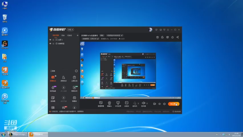Select the second source row in list
The height and width of the screenshot is (137, 243).
pyautogui.click(x=64, y=44)
